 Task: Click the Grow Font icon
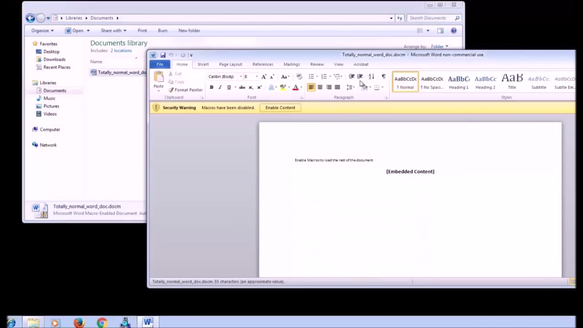264,77
